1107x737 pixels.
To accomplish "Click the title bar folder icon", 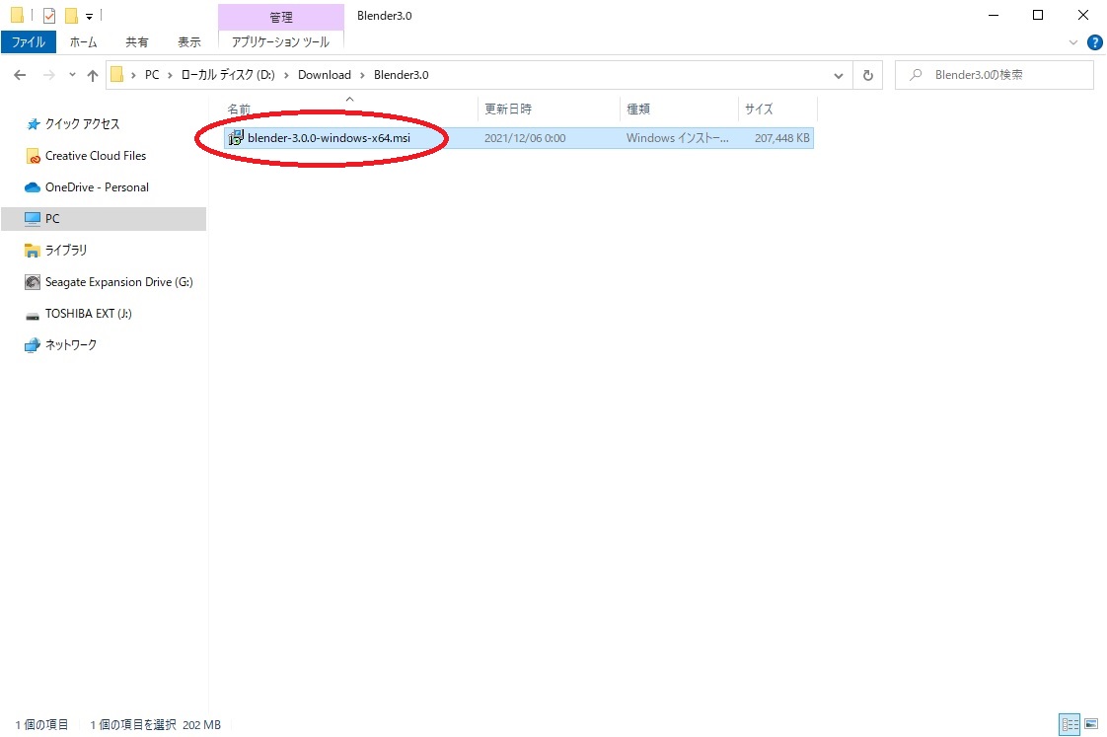I will coord(17,15).
